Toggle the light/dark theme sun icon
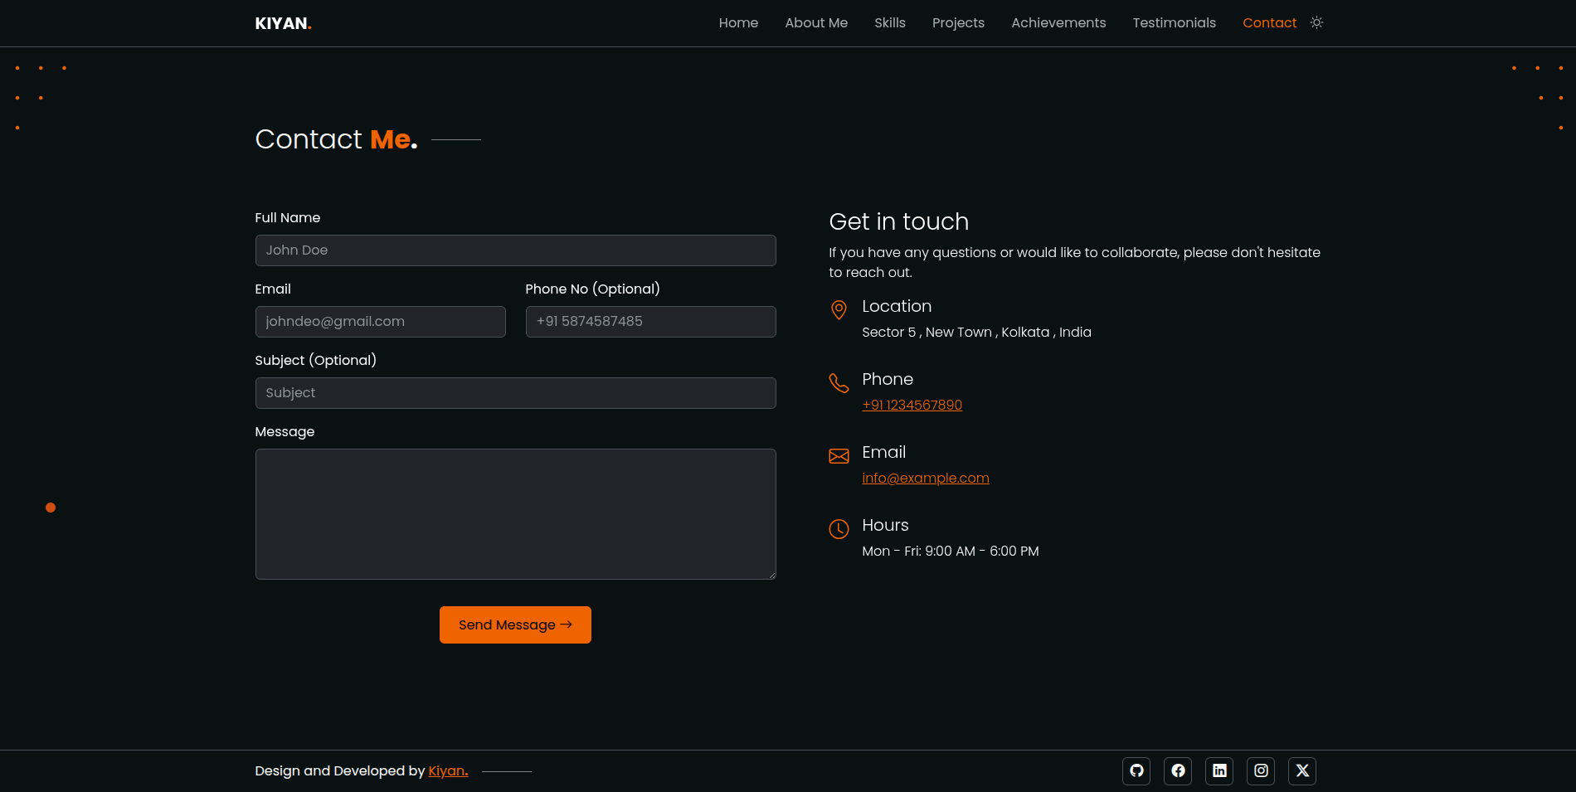The width and height of the screenshot is (1576, 792). coord(1316,23)
